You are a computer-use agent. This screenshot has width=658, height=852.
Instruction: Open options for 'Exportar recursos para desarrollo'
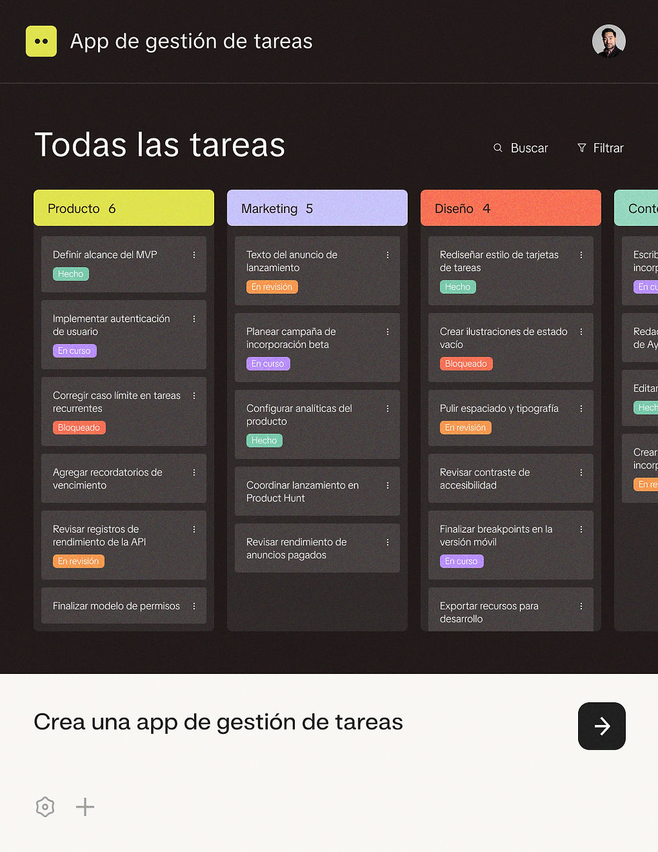581,606
